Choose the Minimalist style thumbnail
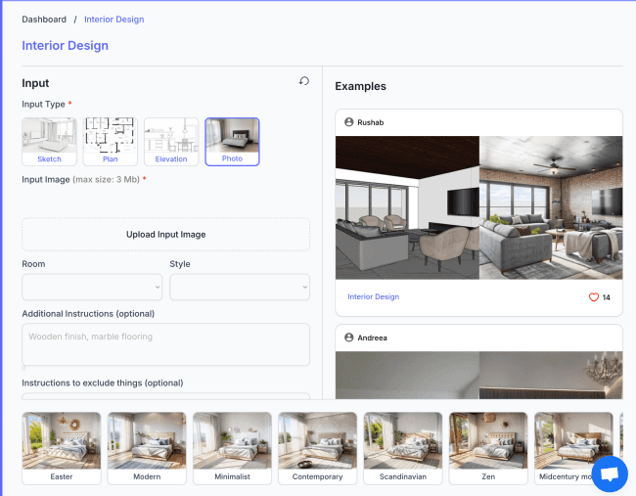 coord(231,448)
